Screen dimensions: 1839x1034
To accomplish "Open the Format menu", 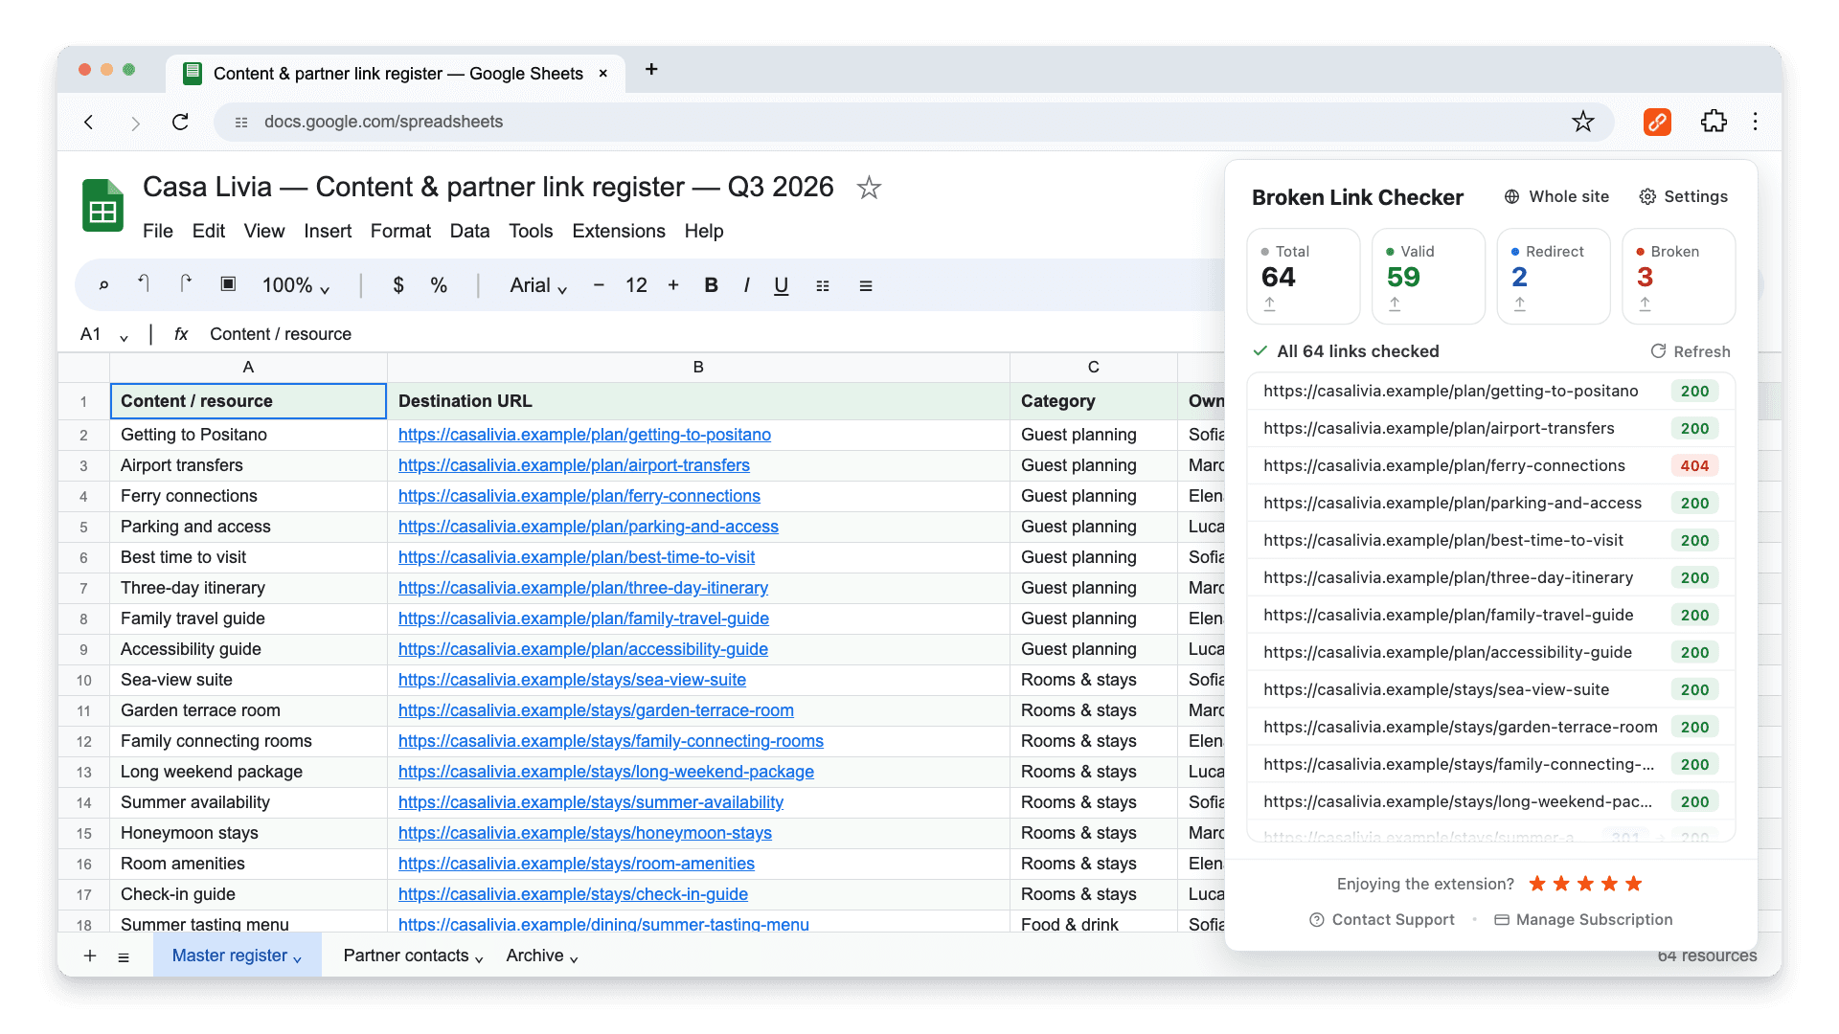I will point(400,231).
